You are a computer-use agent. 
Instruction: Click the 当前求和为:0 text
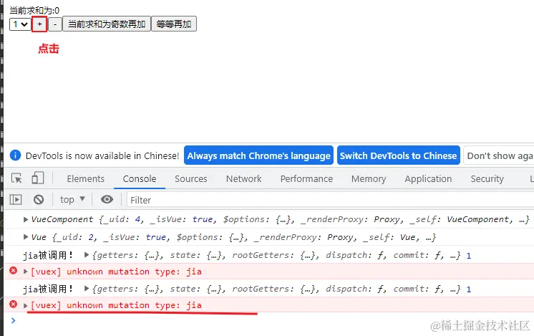point(34,10)
